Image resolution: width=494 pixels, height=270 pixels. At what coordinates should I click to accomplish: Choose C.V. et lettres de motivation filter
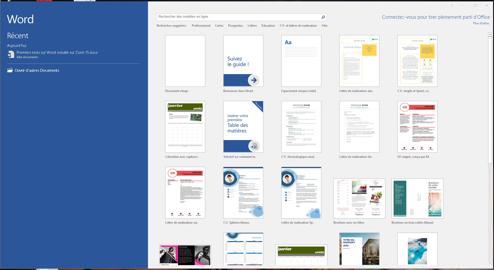click(298, 26)
